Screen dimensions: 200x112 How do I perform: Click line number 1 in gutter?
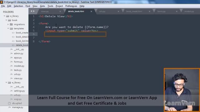click(33, 16)
